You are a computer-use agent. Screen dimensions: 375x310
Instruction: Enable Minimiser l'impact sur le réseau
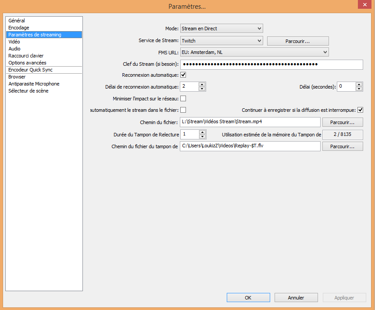point(183,99)
